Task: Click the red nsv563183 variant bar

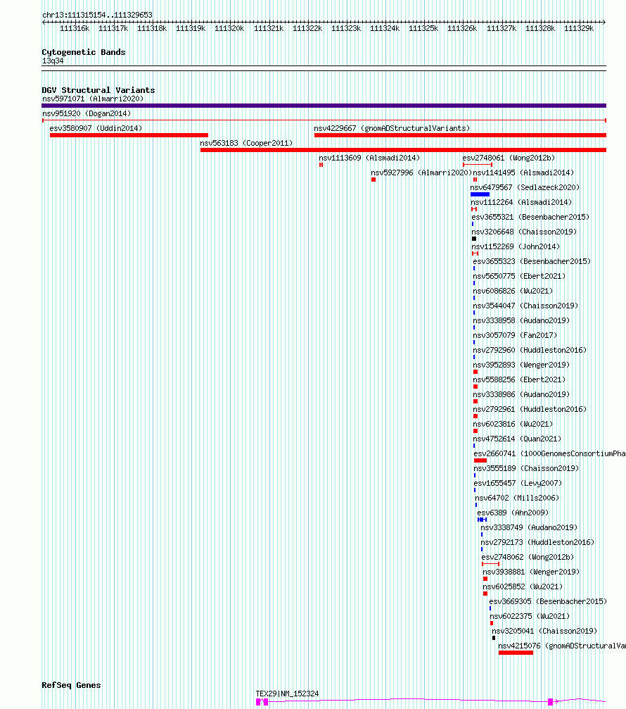Action: click(x=403, y=150)
